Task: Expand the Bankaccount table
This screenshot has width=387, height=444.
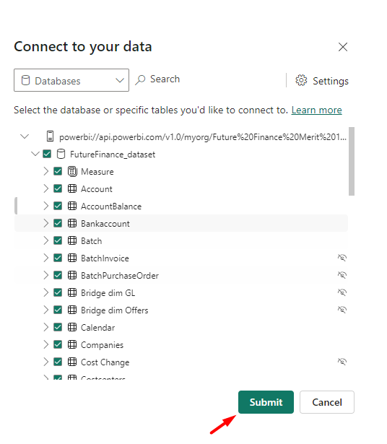Action: pyautogui.click(x=46, y=223)
